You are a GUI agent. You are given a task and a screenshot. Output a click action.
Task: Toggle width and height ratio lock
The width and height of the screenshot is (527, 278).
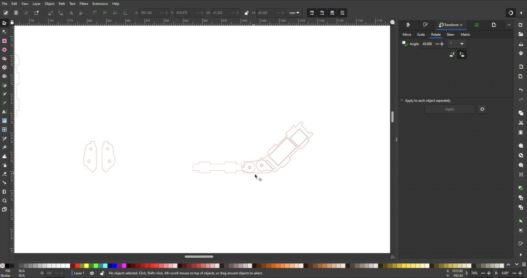coord(246,13)
